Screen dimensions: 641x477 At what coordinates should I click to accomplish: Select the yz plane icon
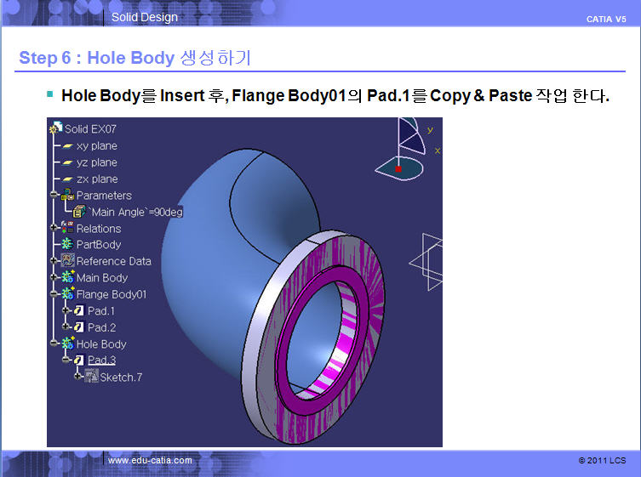68,163
